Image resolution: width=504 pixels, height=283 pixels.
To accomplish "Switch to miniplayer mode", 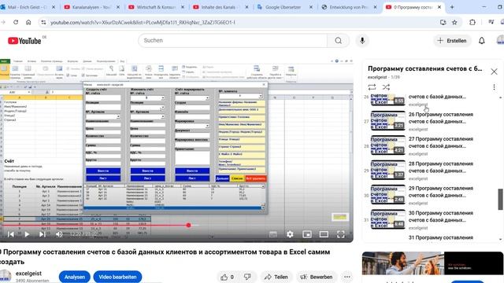I will point(307,234).
